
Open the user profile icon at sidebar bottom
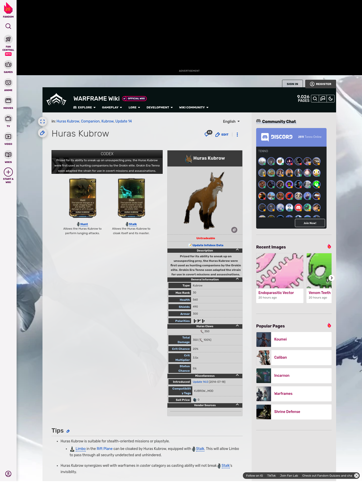(x=8, y=474)
